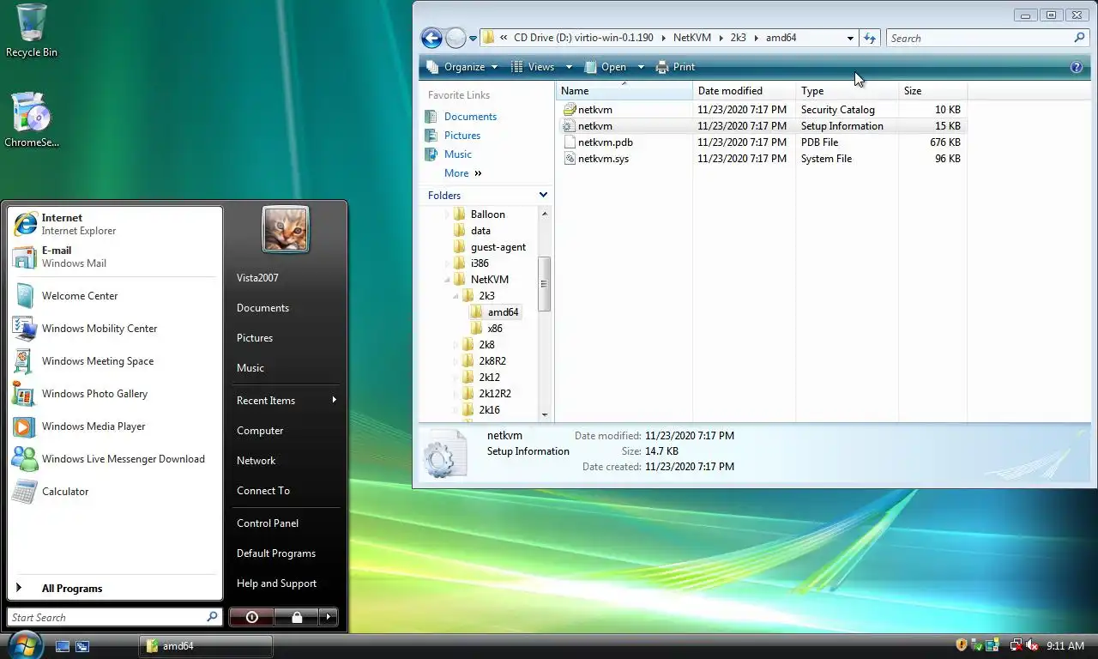Go back in Explorer window
Viewport: 1098px width, 659px height.
tap(431, 38)
